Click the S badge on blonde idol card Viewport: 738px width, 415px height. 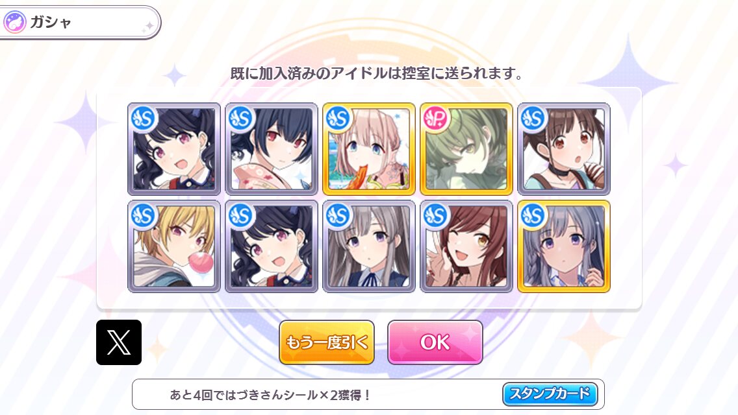tap(144, 216)
